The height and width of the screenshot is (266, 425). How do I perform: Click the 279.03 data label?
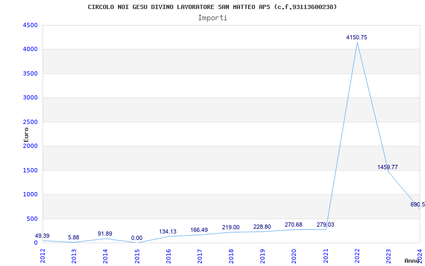[x=325, y=225]
